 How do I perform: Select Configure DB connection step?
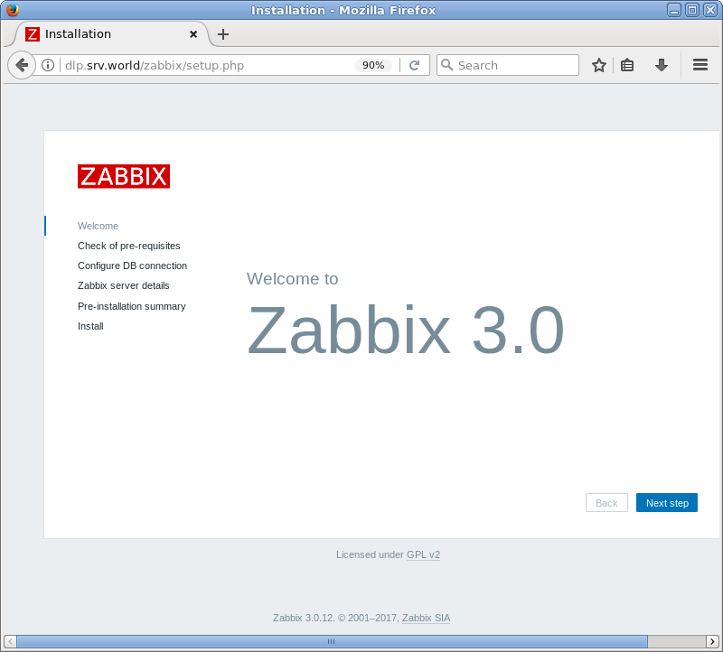tap(132, 265)
